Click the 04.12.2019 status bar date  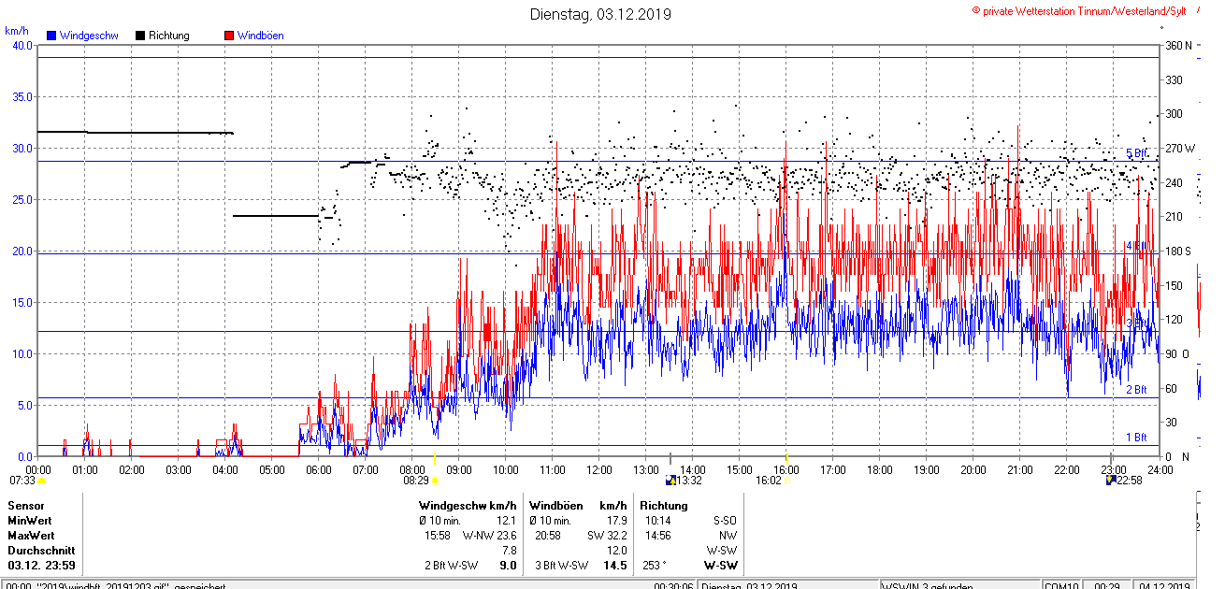tap(1164, 585)
